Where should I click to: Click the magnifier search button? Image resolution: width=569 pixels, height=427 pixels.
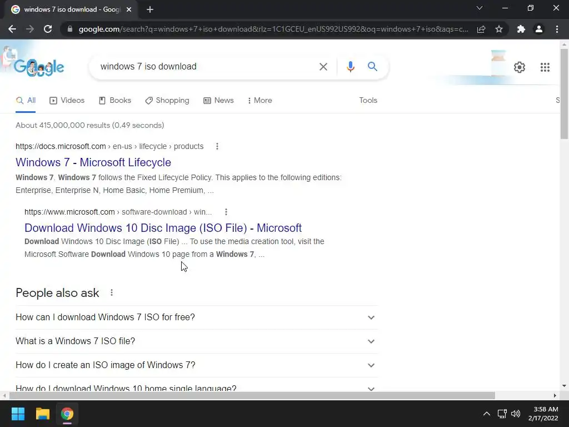tap(372, 67)
